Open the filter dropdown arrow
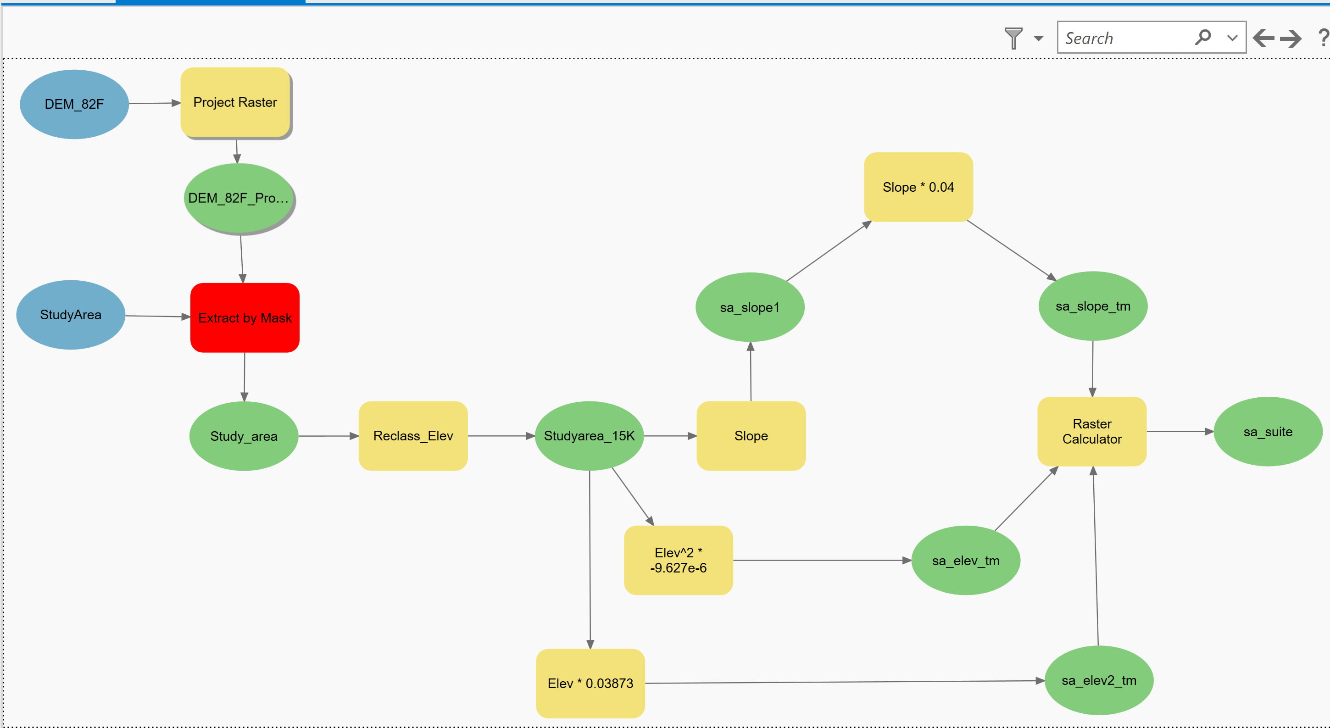 click(x=1038, y=38)
